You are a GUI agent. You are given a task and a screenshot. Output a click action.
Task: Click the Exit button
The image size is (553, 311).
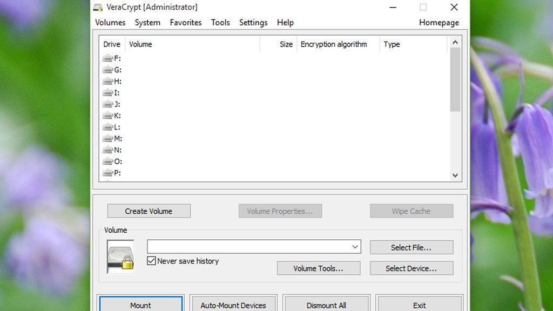coord(419,305)
